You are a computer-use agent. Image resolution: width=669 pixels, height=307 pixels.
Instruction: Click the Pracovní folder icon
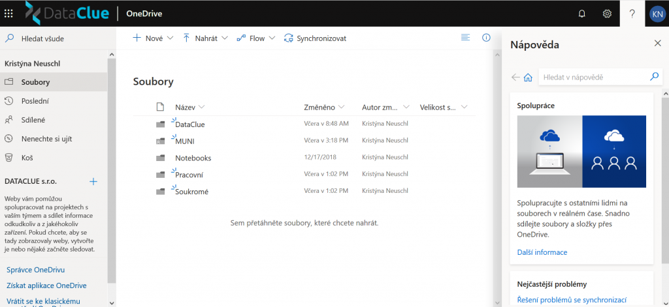(160, 175)
